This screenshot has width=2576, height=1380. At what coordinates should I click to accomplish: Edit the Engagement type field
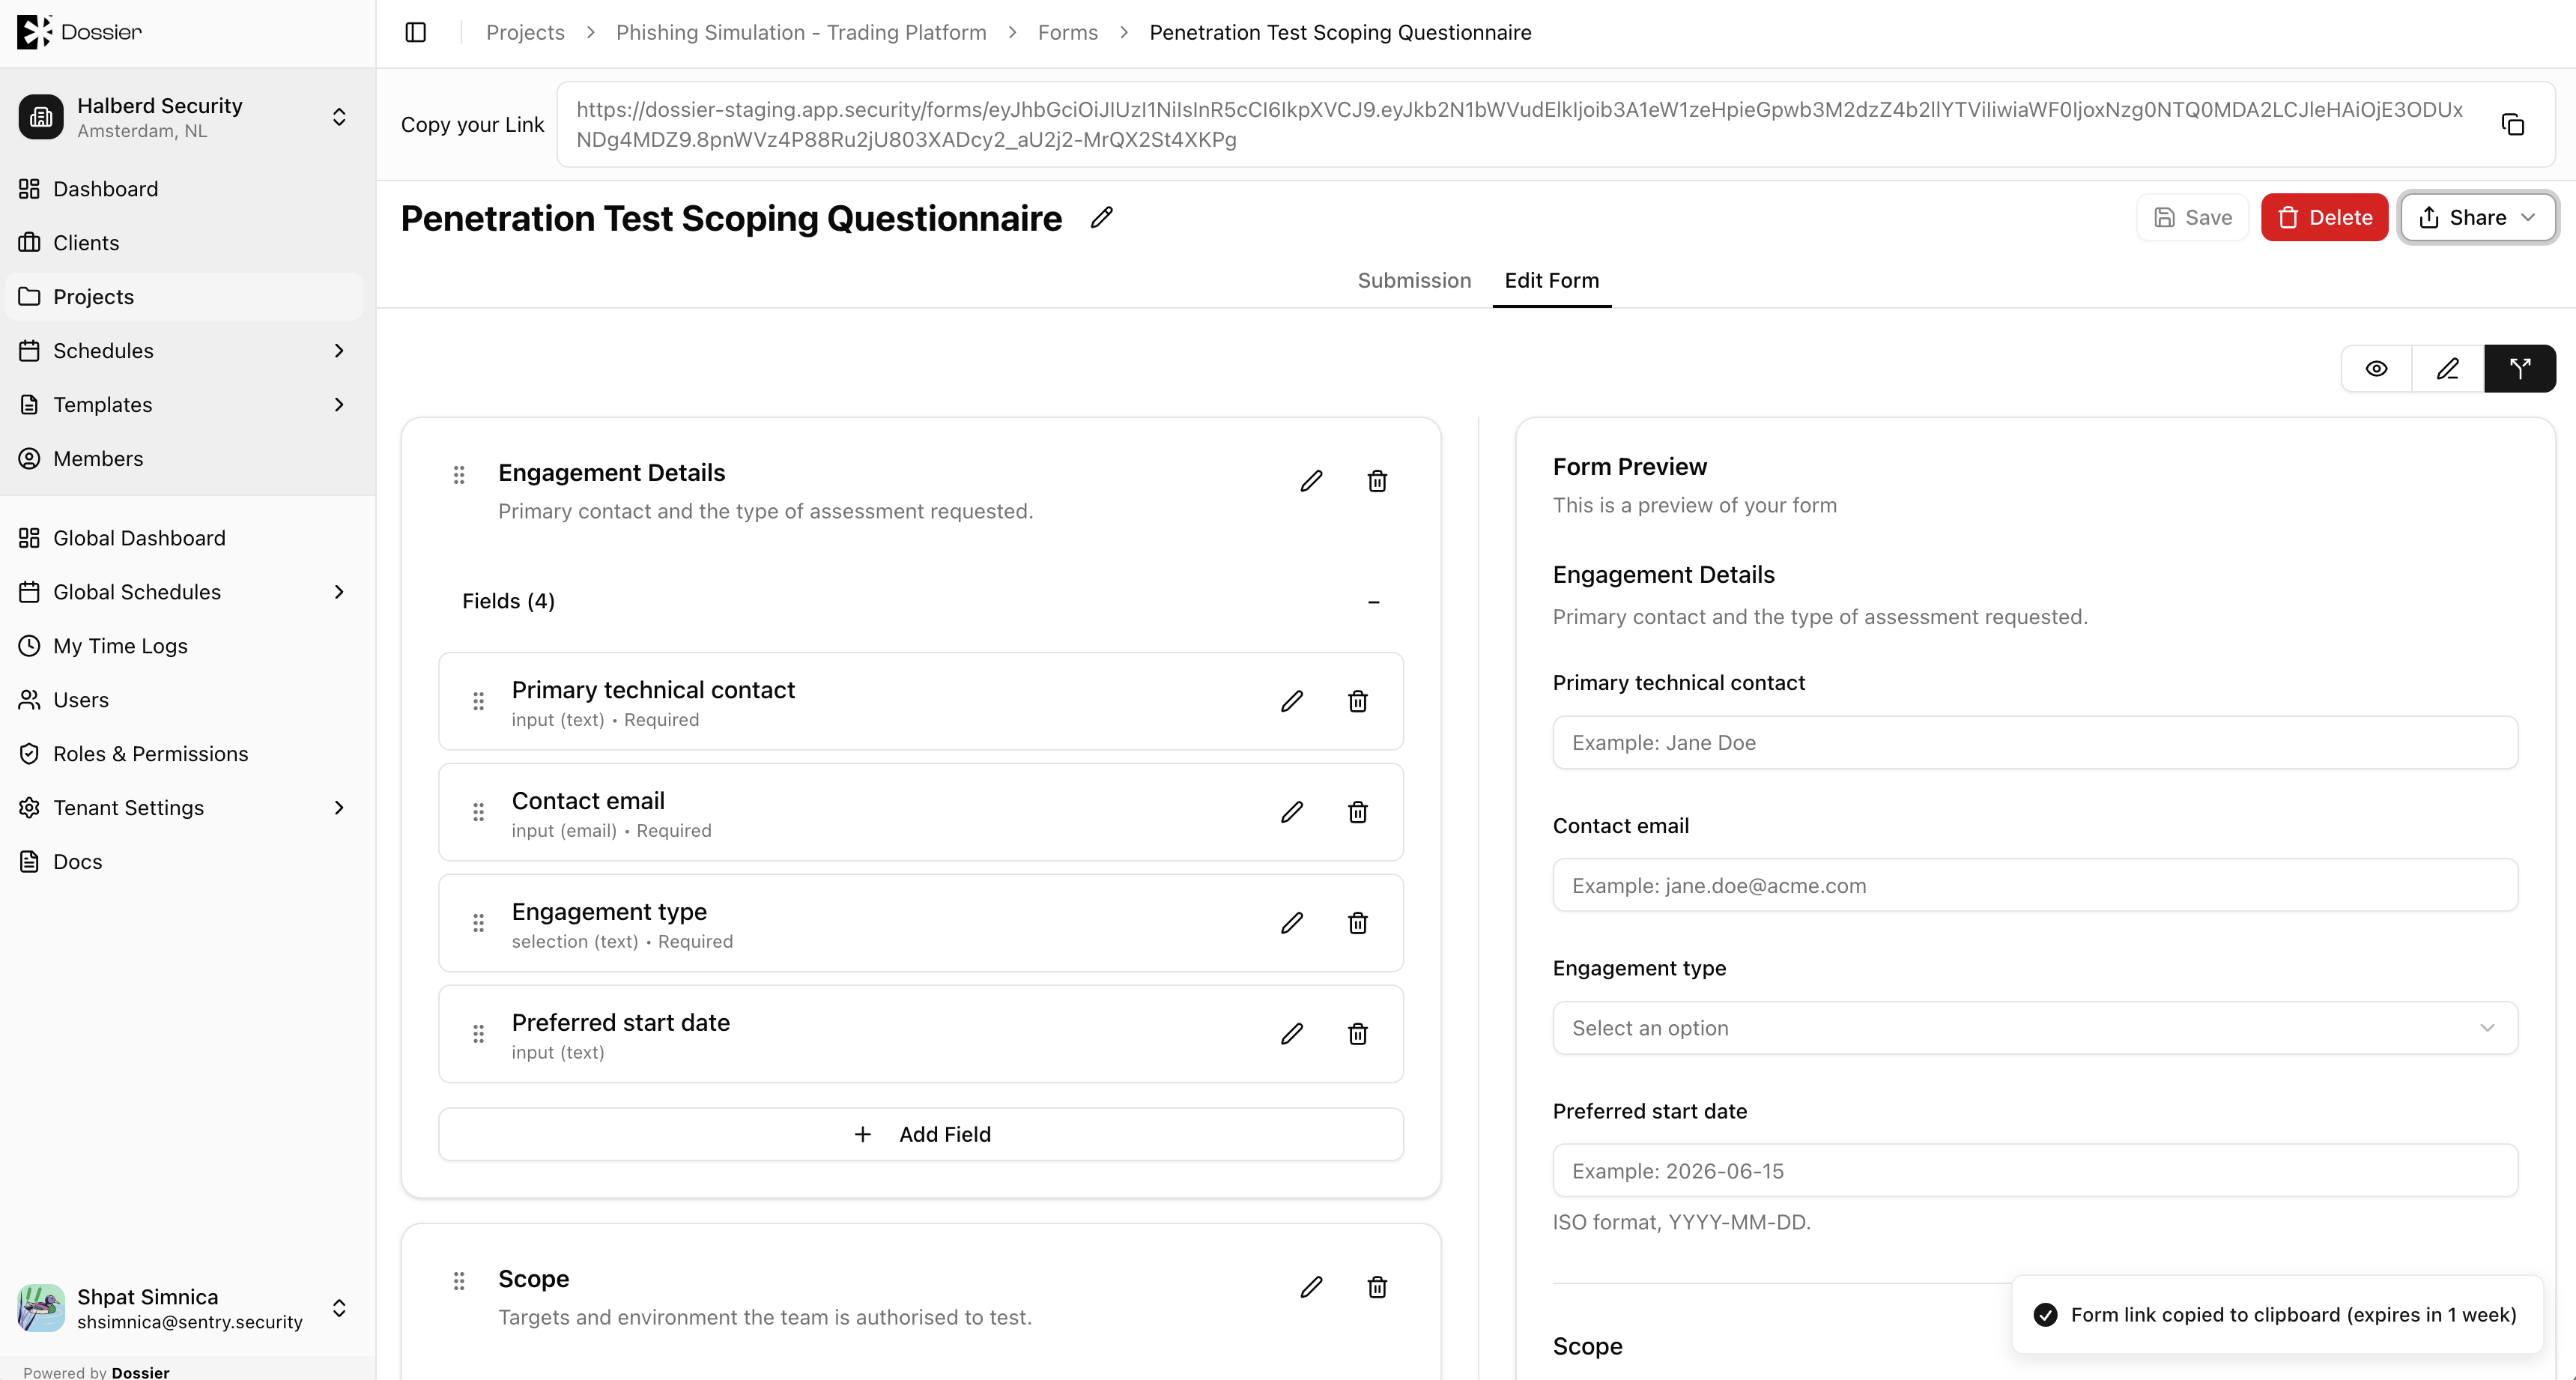coord(1292,923)
